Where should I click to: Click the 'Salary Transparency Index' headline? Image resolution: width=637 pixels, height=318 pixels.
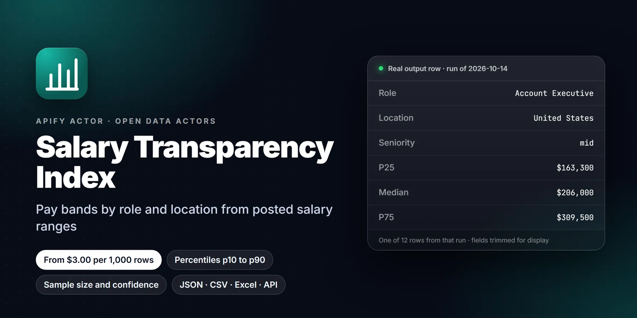click(185, 162)
